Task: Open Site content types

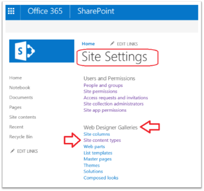Action: coord(102,140)
